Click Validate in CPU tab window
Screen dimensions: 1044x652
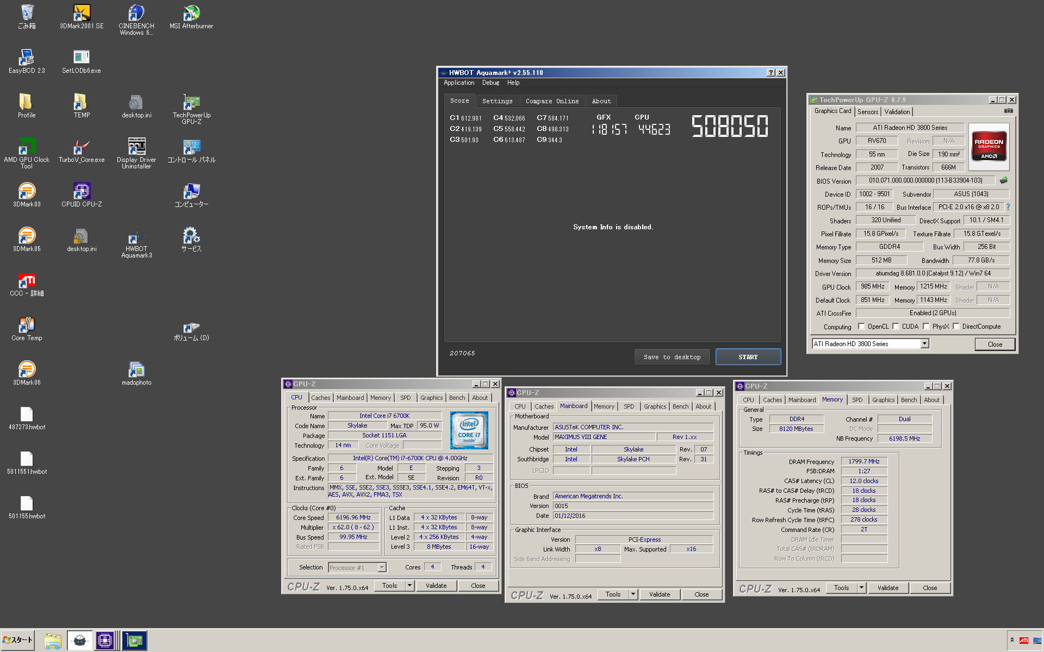(436, 586)
